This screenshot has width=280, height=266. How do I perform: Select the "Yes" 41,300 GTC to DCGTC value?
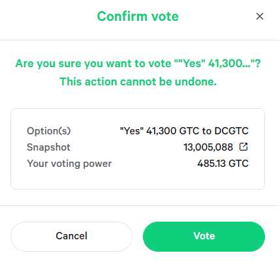click(x=184, y=131)
